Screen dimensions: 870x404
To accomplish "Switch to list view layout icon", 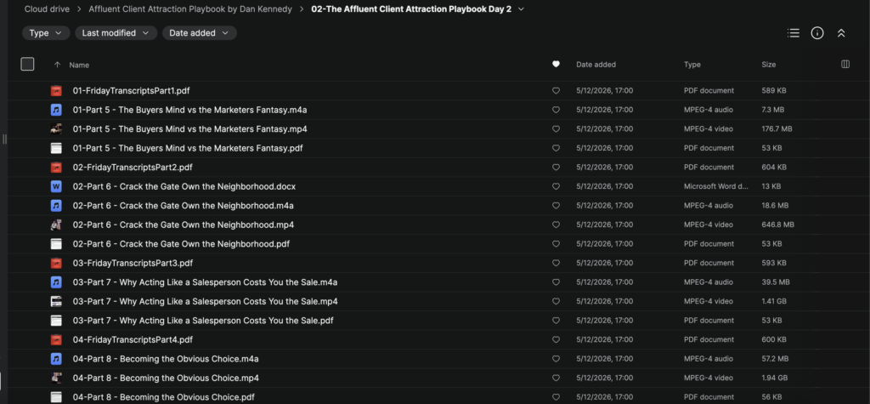I will click(x=794, y=33).
